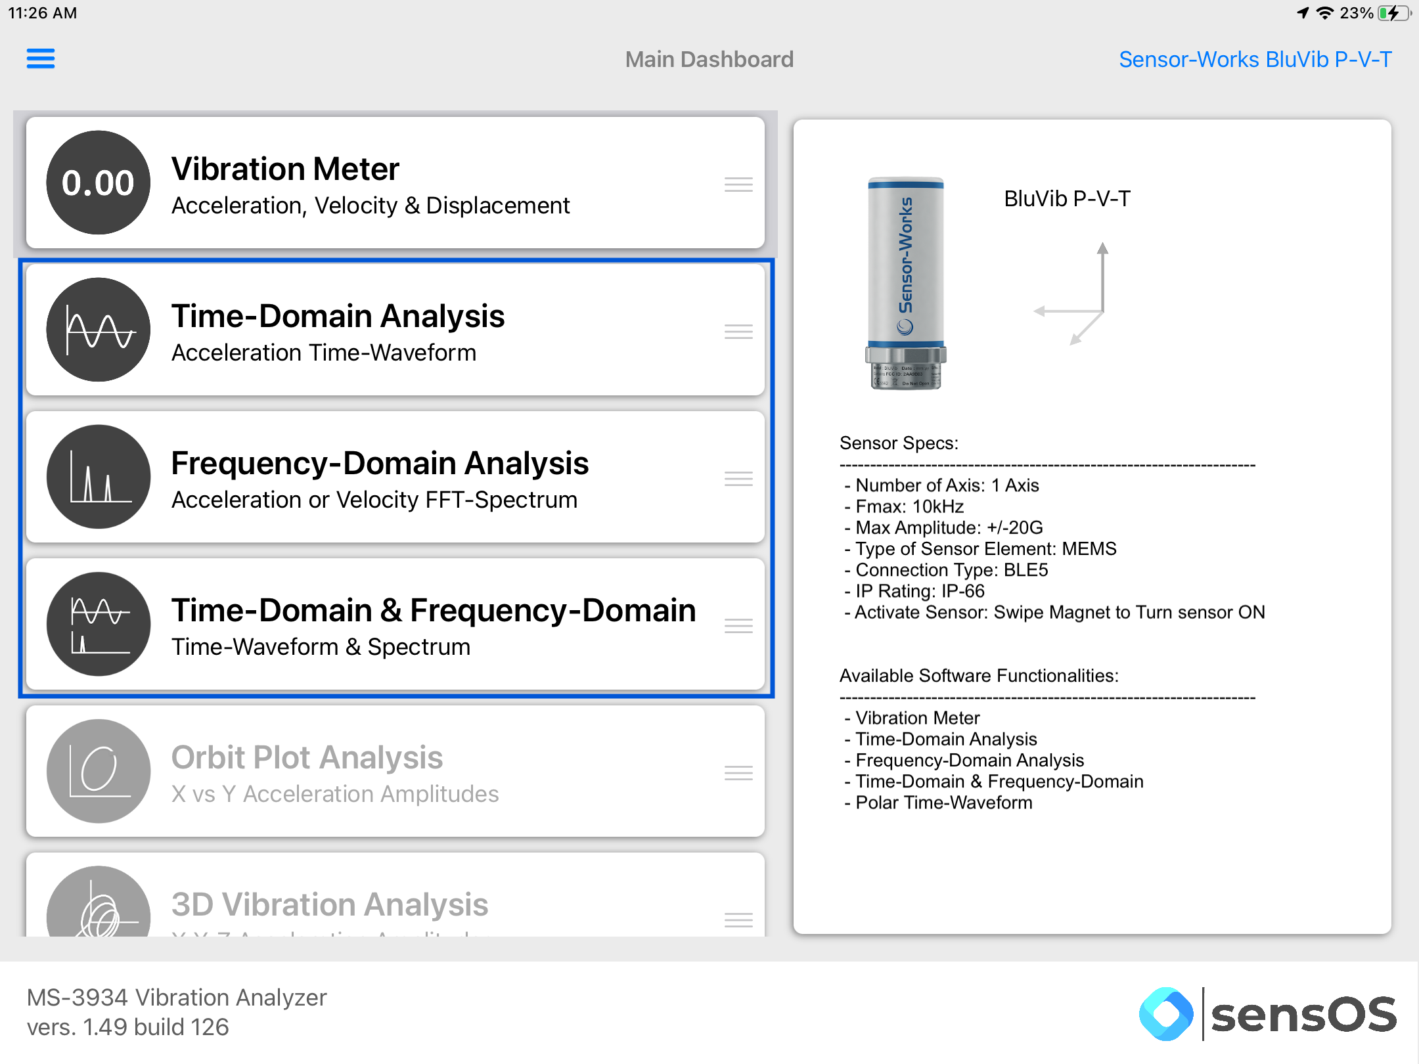Tap 'IP Rating: IP-66' spec line
Screen dimensions: 1419x1064
[x=914, y=591]
